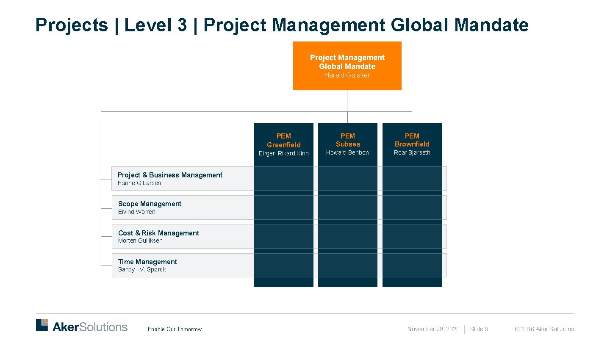This screenshot has width=610, height=343.
Task: Click the 'Enable Our Tomorrow' tagline
Action: click(x=175, y=329)
